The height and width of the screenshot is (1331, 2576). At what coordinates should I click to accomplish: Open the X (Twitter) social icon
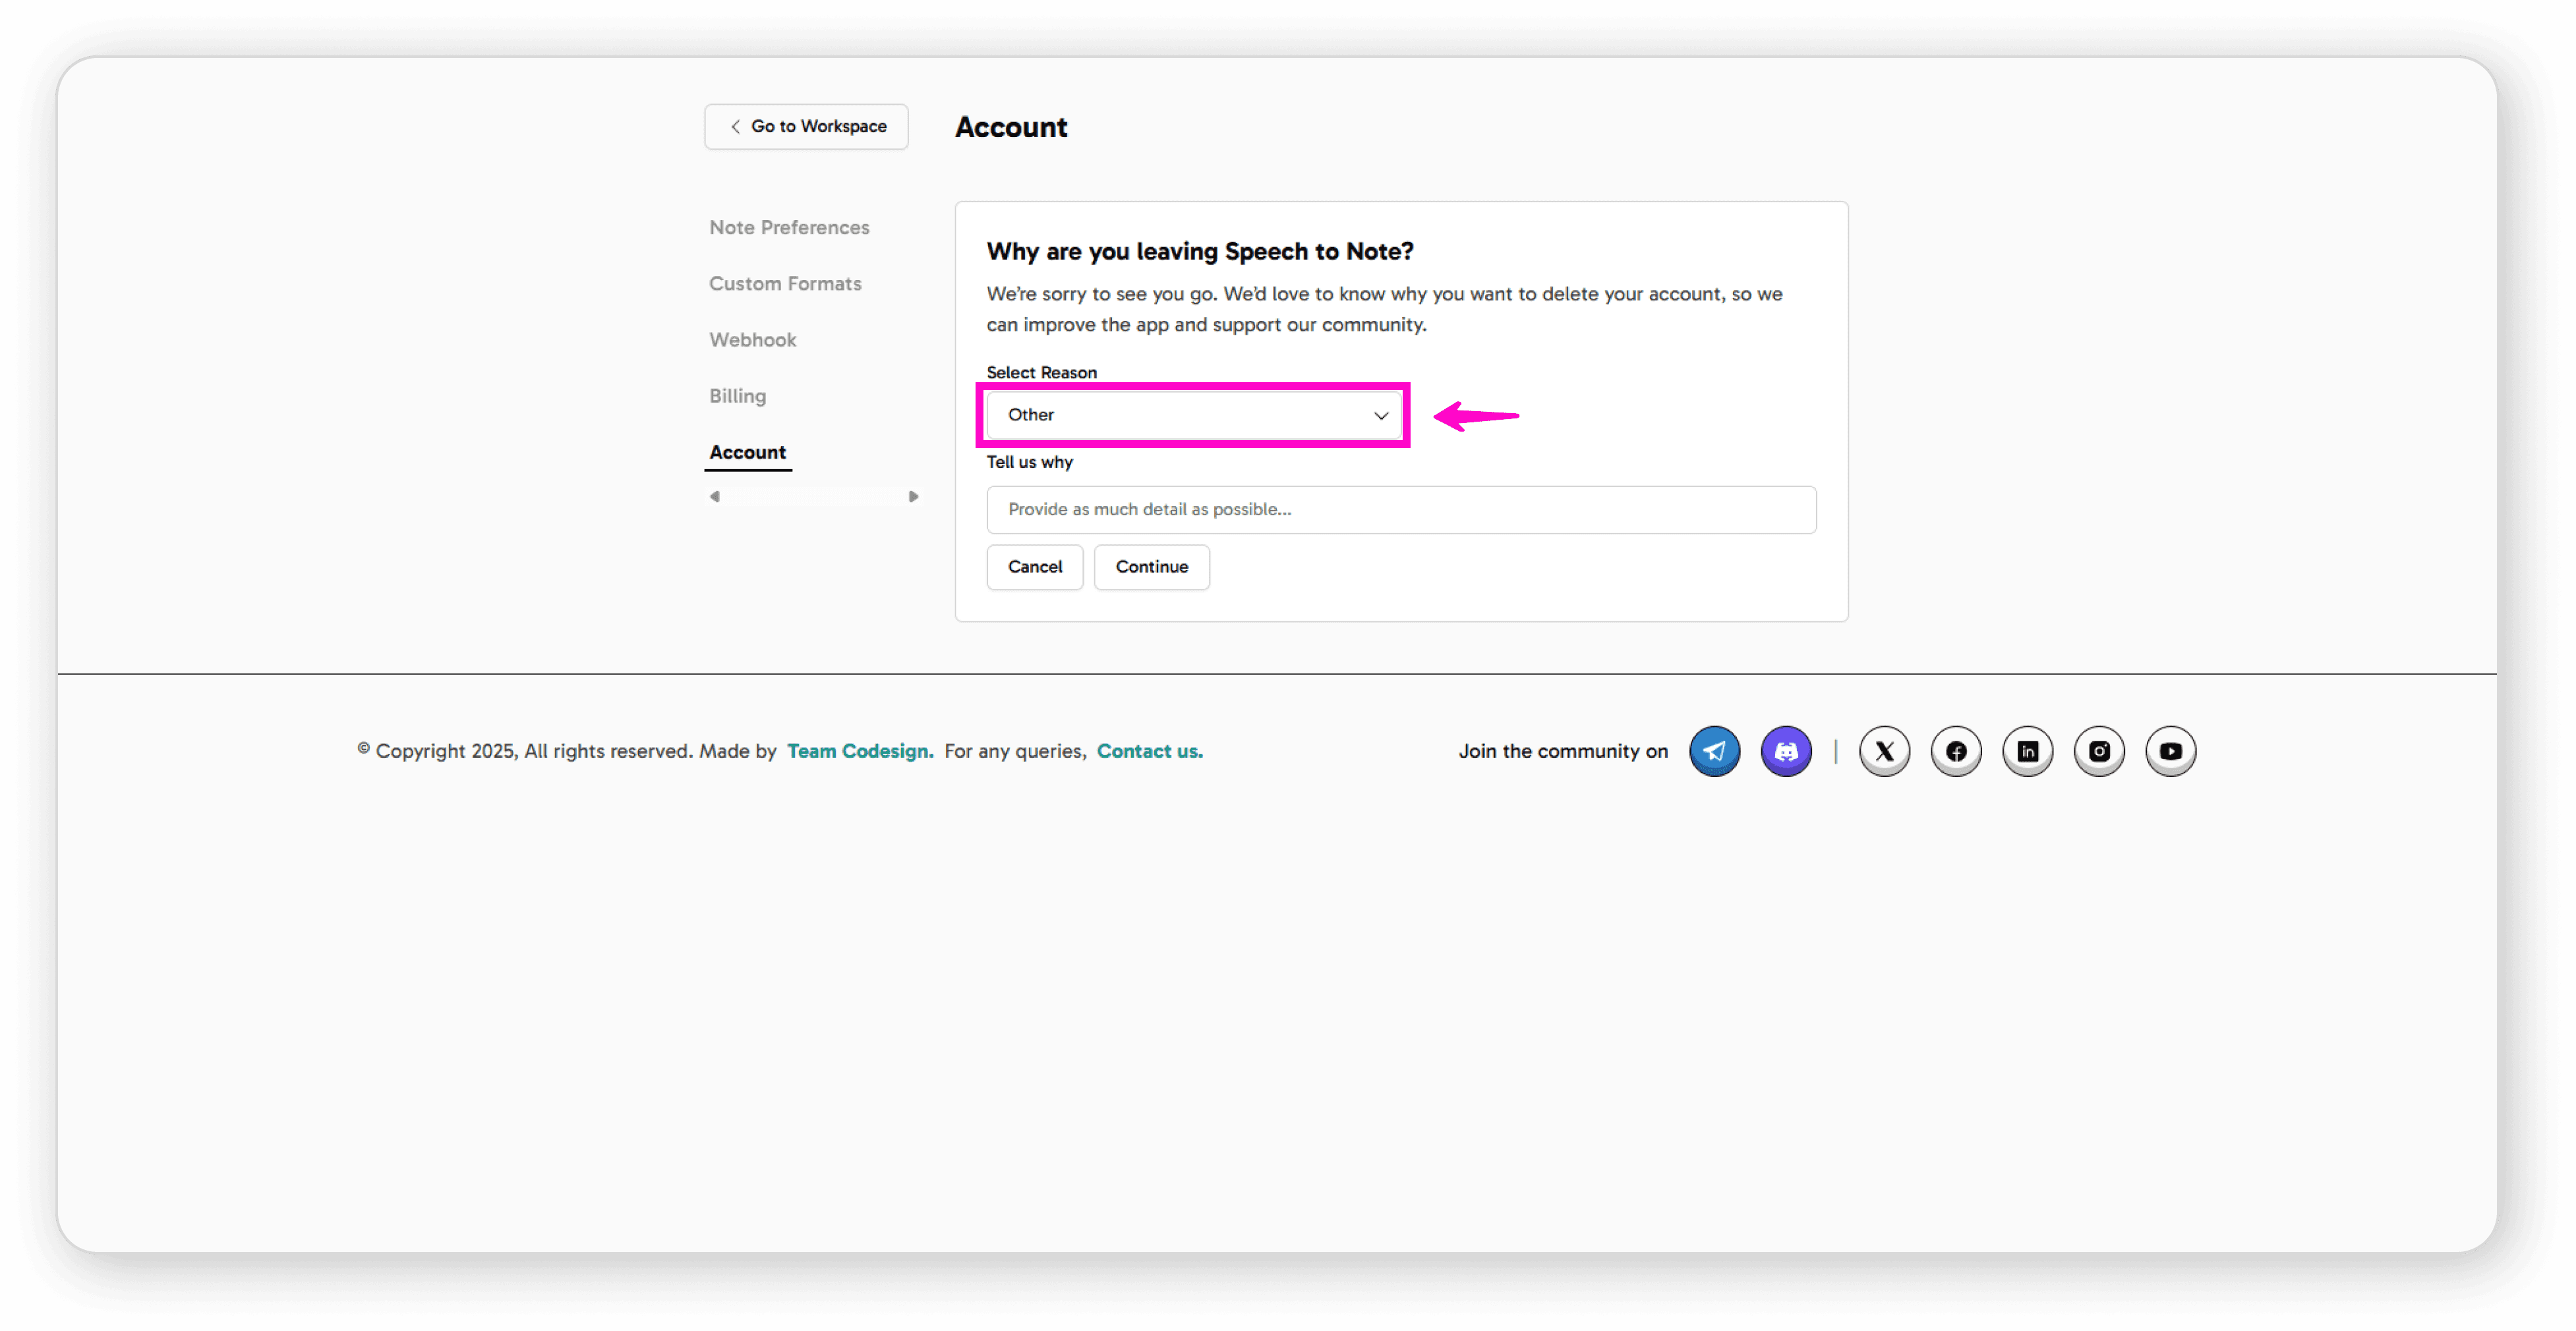tap(1884, 750)
